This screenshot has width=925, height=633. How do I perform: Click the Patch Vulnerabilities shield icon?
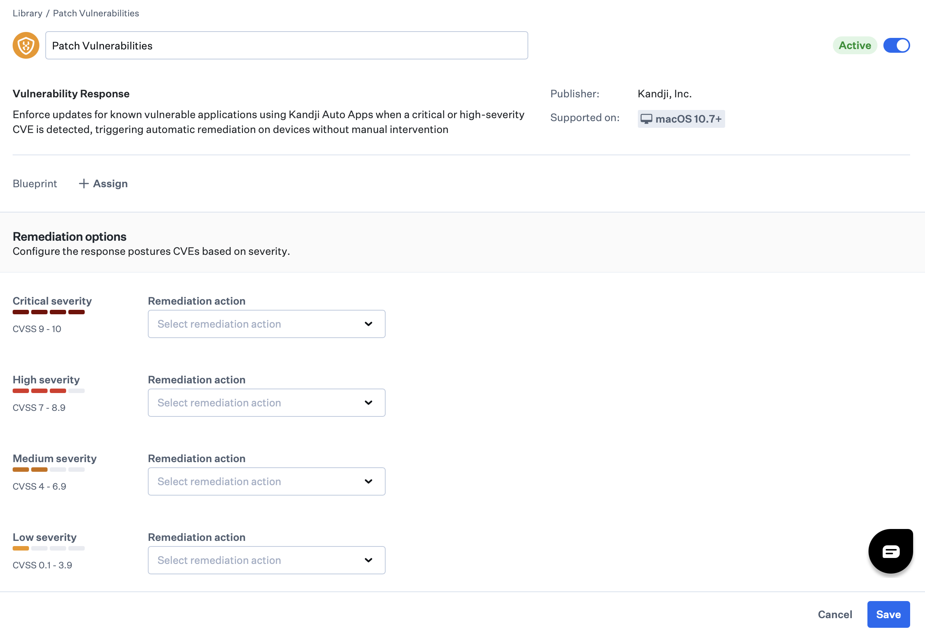(x=26, y=45)
